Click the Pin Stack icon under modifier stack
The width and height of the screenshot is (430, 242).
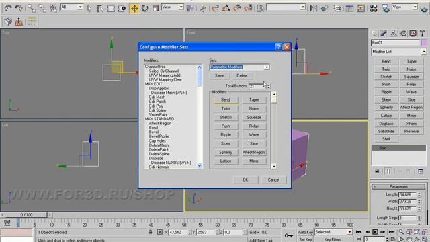click(x=376, y=171)
